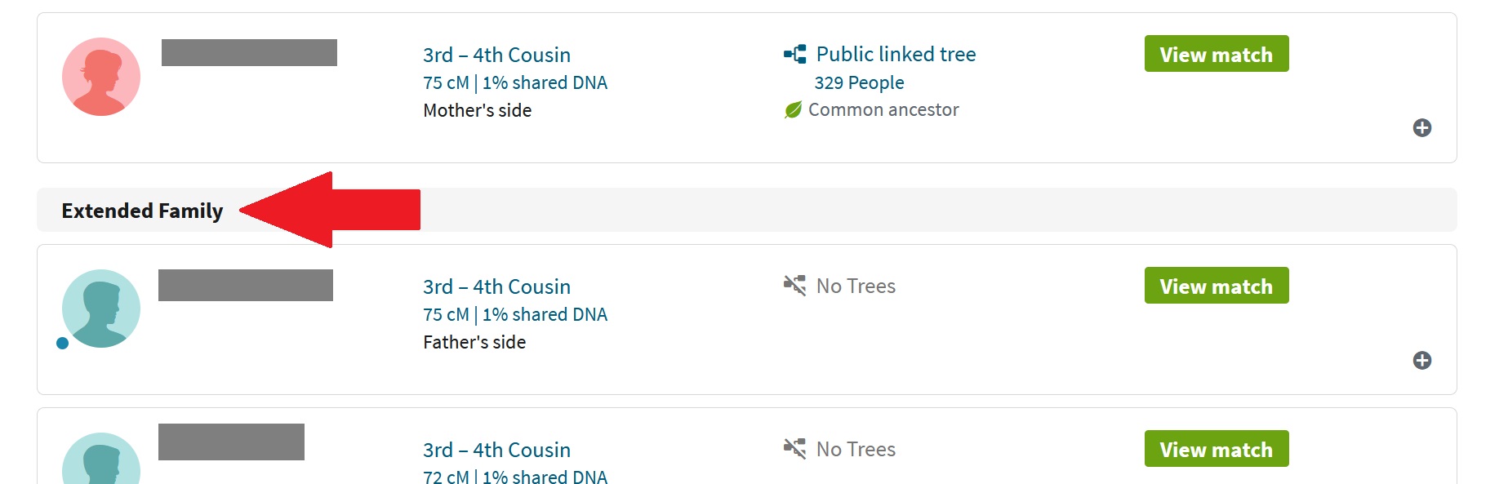Open 3rd – 4th Cousin link, Mother's side
This screenshot has width=1508, height=484.
496,55
